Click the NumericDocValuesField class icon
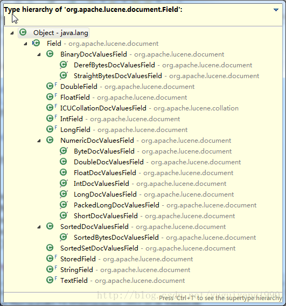Viewport: 286px width, 306px height. (50, 140)
